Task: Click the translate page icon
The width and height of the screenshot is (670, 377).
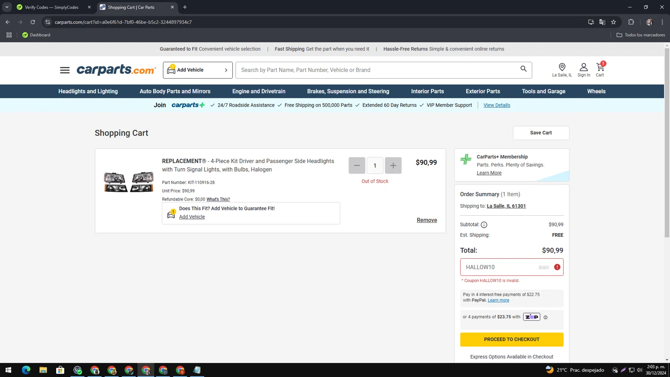Action: point(602,22)
